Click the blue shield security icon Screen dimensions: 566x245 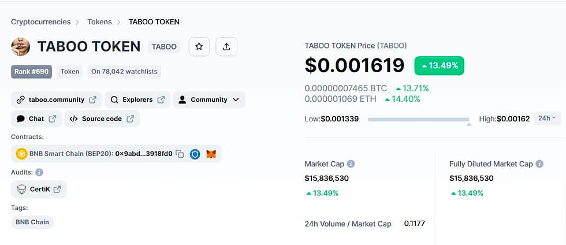[x=195, y=154]
